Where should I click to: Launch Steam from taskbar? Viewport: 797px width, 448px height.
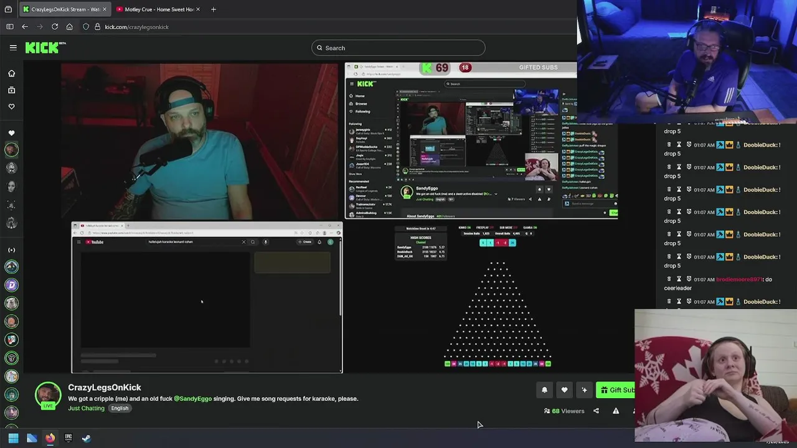(87, 438)
